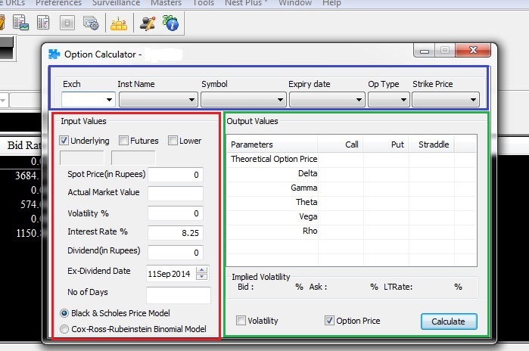Viewport: 529px width, 351px height.
Task: Click the second disabled box under Futures
Action: [x=133, y=158]
